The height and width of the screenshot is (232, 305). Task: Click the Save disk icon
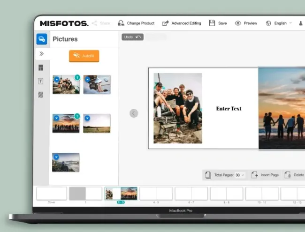click(212, 23)
